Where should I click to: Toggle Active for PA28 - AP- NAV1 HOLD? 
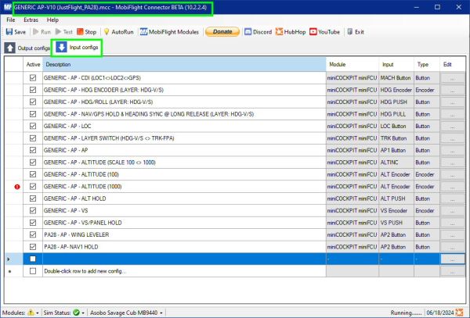click(x=33, y=247)
